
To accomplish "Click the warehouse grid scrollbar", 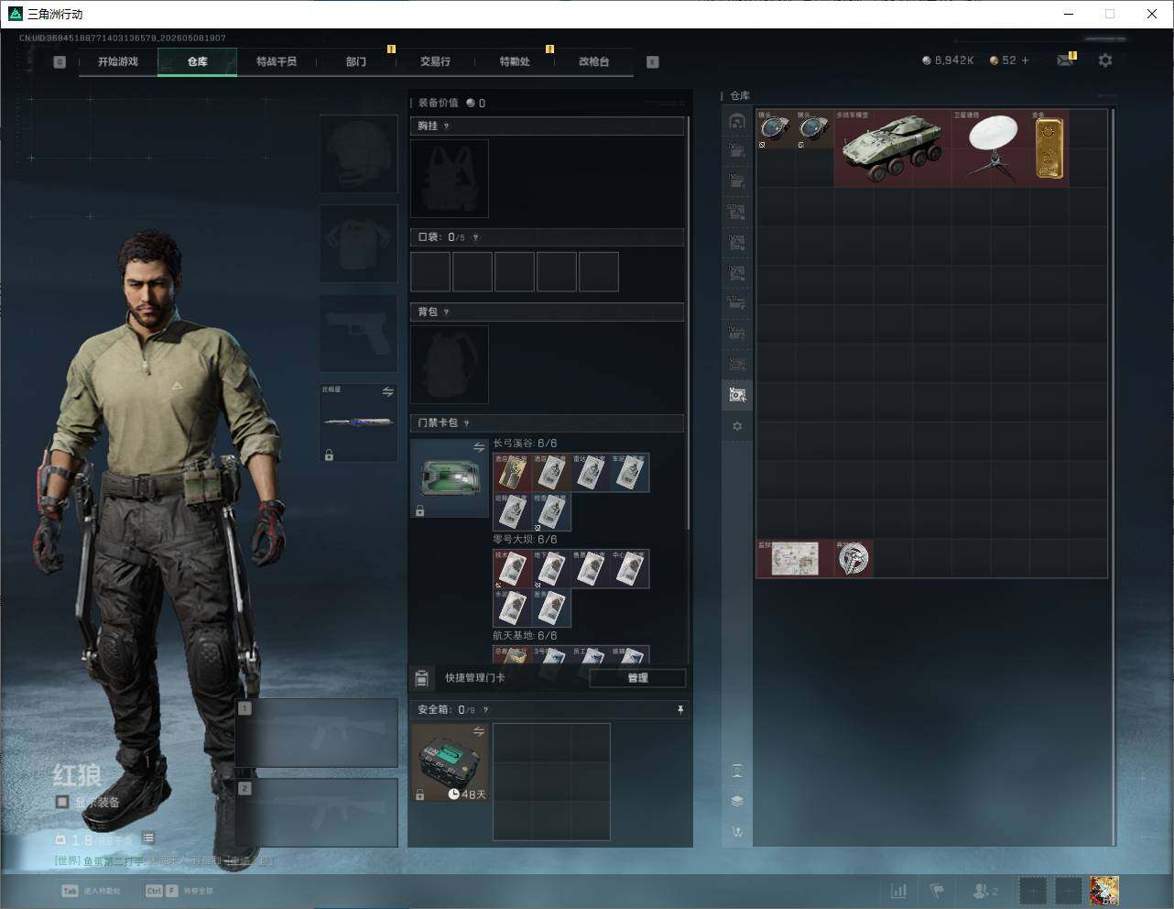I will [x=1114, y=476].
